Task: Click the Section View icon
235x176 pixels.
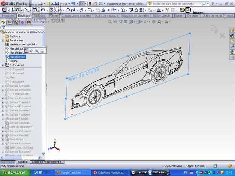Action: pos(126,22)
